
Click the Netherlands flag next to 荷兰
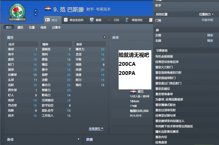[133, 92]
